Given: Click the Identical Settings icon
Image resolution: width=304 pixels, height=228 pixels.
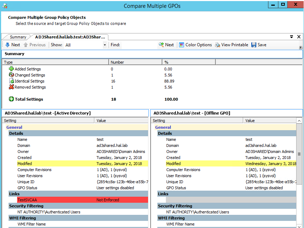Looking at the screenshot, I should (11, 81).
